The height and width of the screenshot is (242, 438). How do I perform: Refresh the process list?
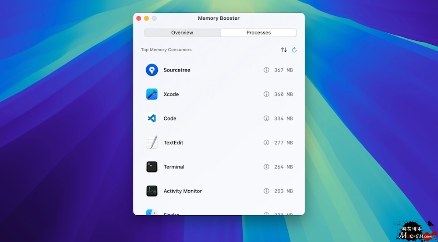[x=294, y=50]
